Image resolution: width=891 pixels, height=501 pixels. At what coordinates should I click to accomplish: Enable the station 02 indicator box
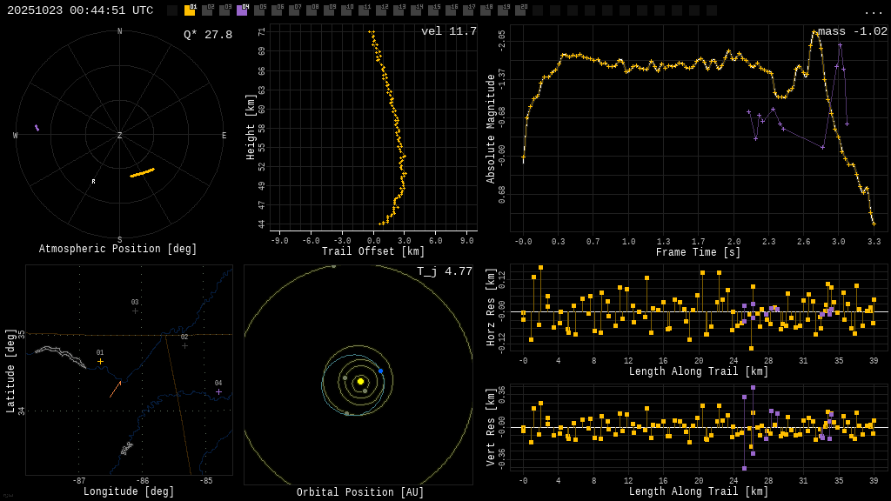click(207, 10)
